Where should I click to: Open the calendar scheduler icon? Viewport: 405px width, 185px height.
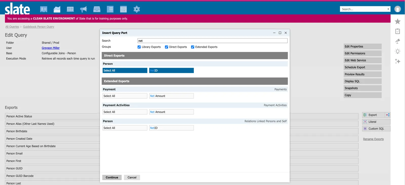coord(123,9)
